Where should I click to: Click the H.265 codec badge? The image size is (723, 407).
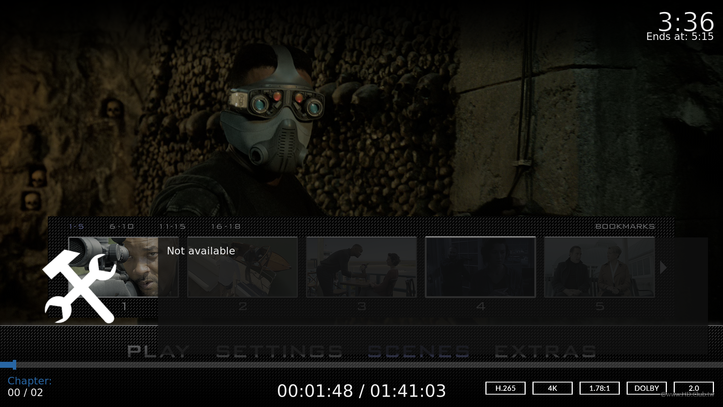[x=505, y=388]
